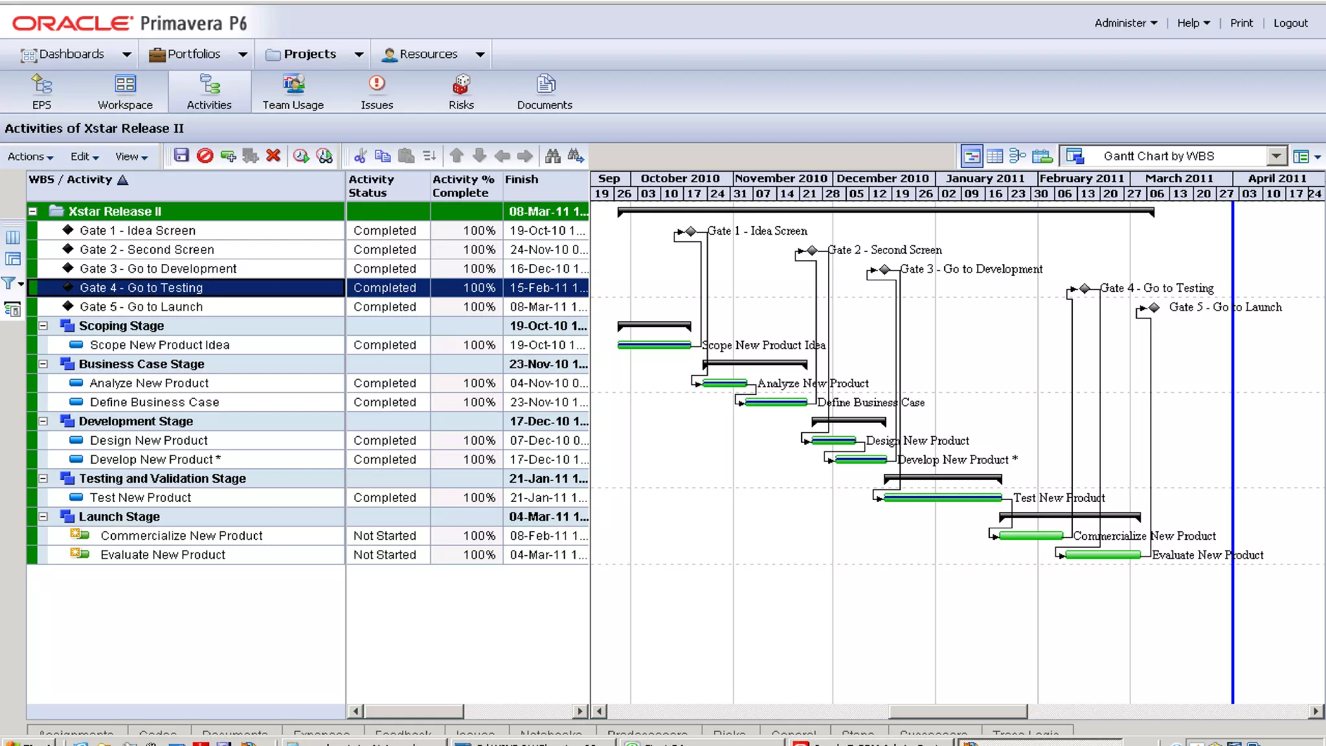Click the clock icon with glasses
This screenshot has width=1326, height=746.
[324, 155]
